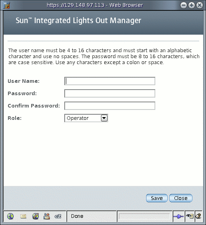This screenshot has height=225, width=206.
Task: Open the Navigator globe icon in status bar
Action: click(10, 216)
